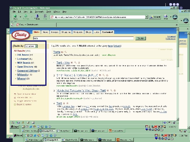Click the site icon in the address bar
190x142 pixels.
point(52,17)
